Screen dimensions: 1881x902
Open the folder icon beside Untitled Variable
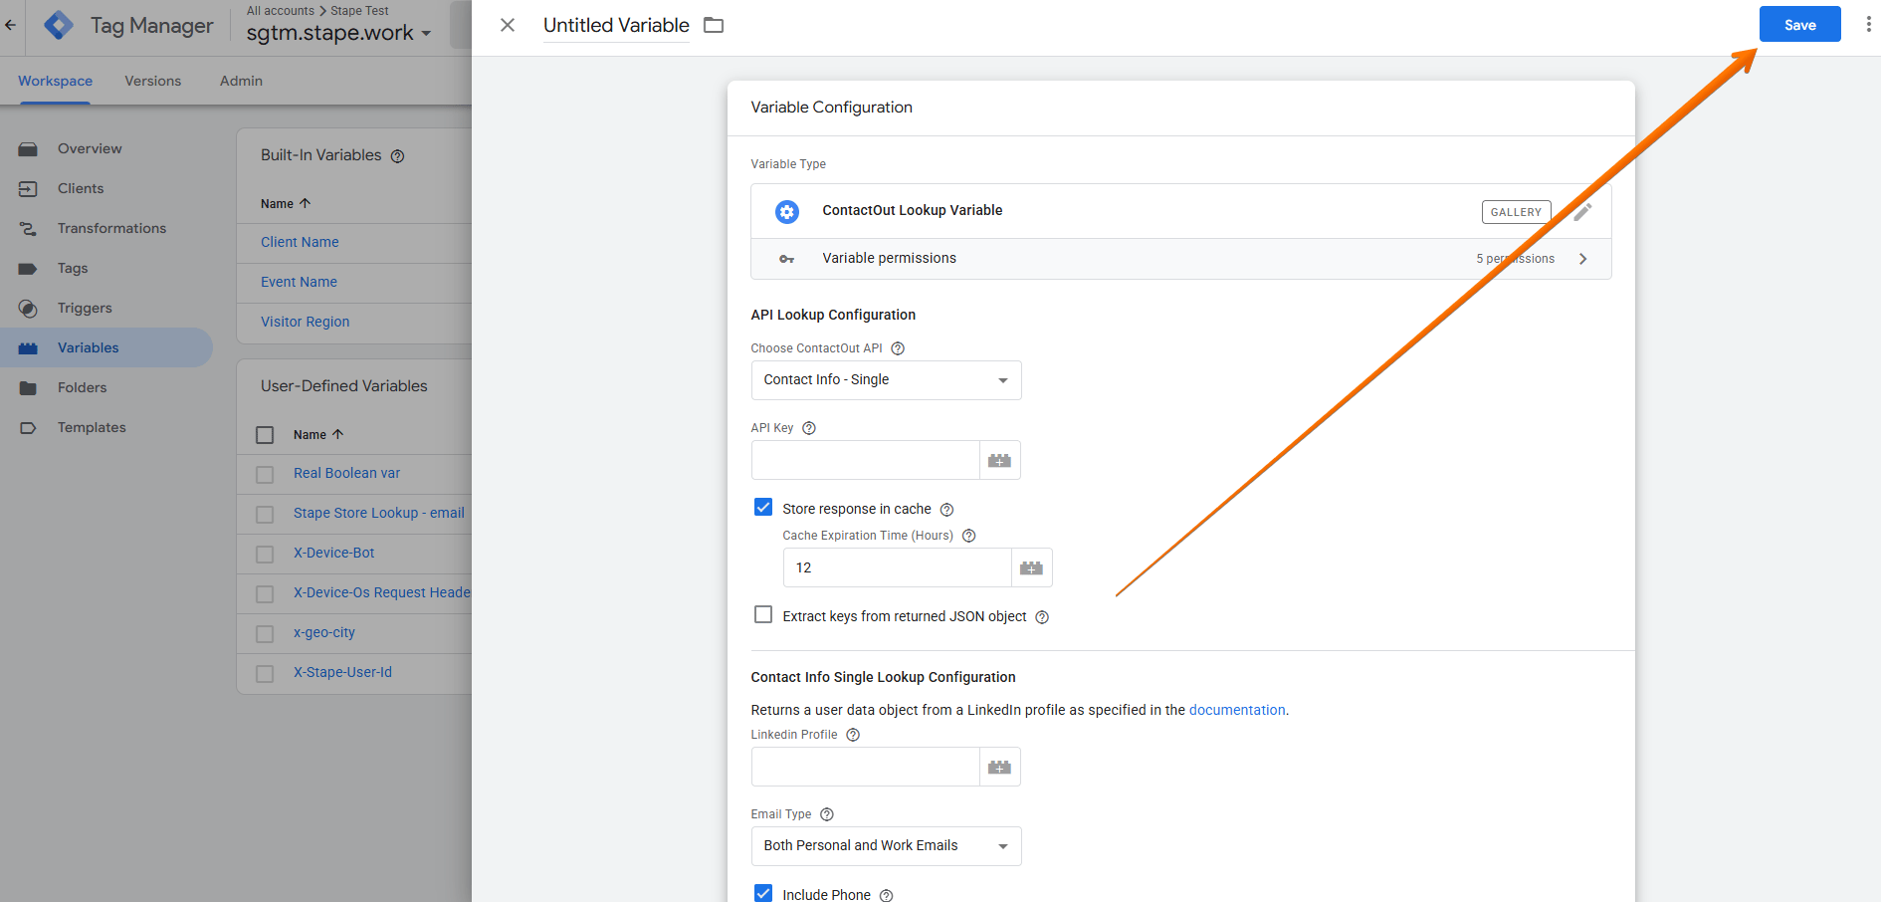[714, 25]
